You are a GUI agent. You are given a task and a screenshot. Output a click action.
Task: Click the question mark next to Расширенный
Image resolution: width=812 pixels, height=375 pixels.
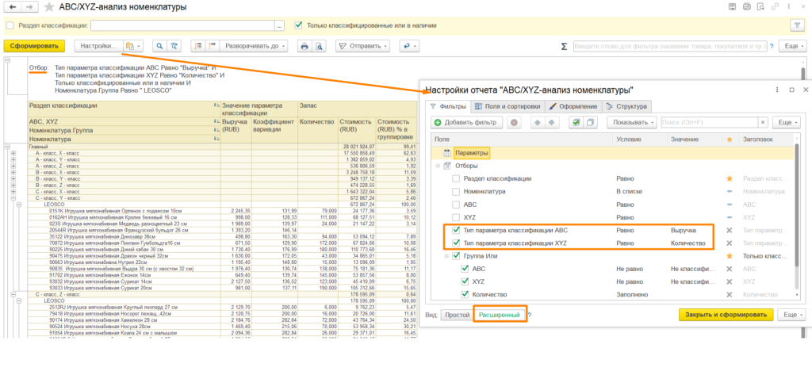click(530, 315)
